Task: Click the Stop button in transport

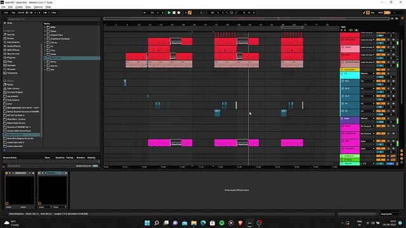Action: coord(174,13)
